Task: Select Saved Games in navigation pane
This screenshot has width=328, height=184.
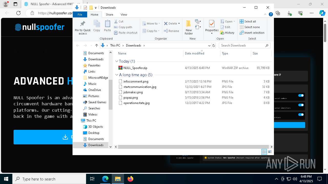Action: 97,102
